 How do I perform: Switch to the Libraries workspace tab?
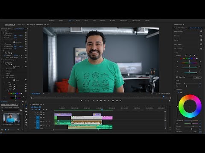[102, 20]
